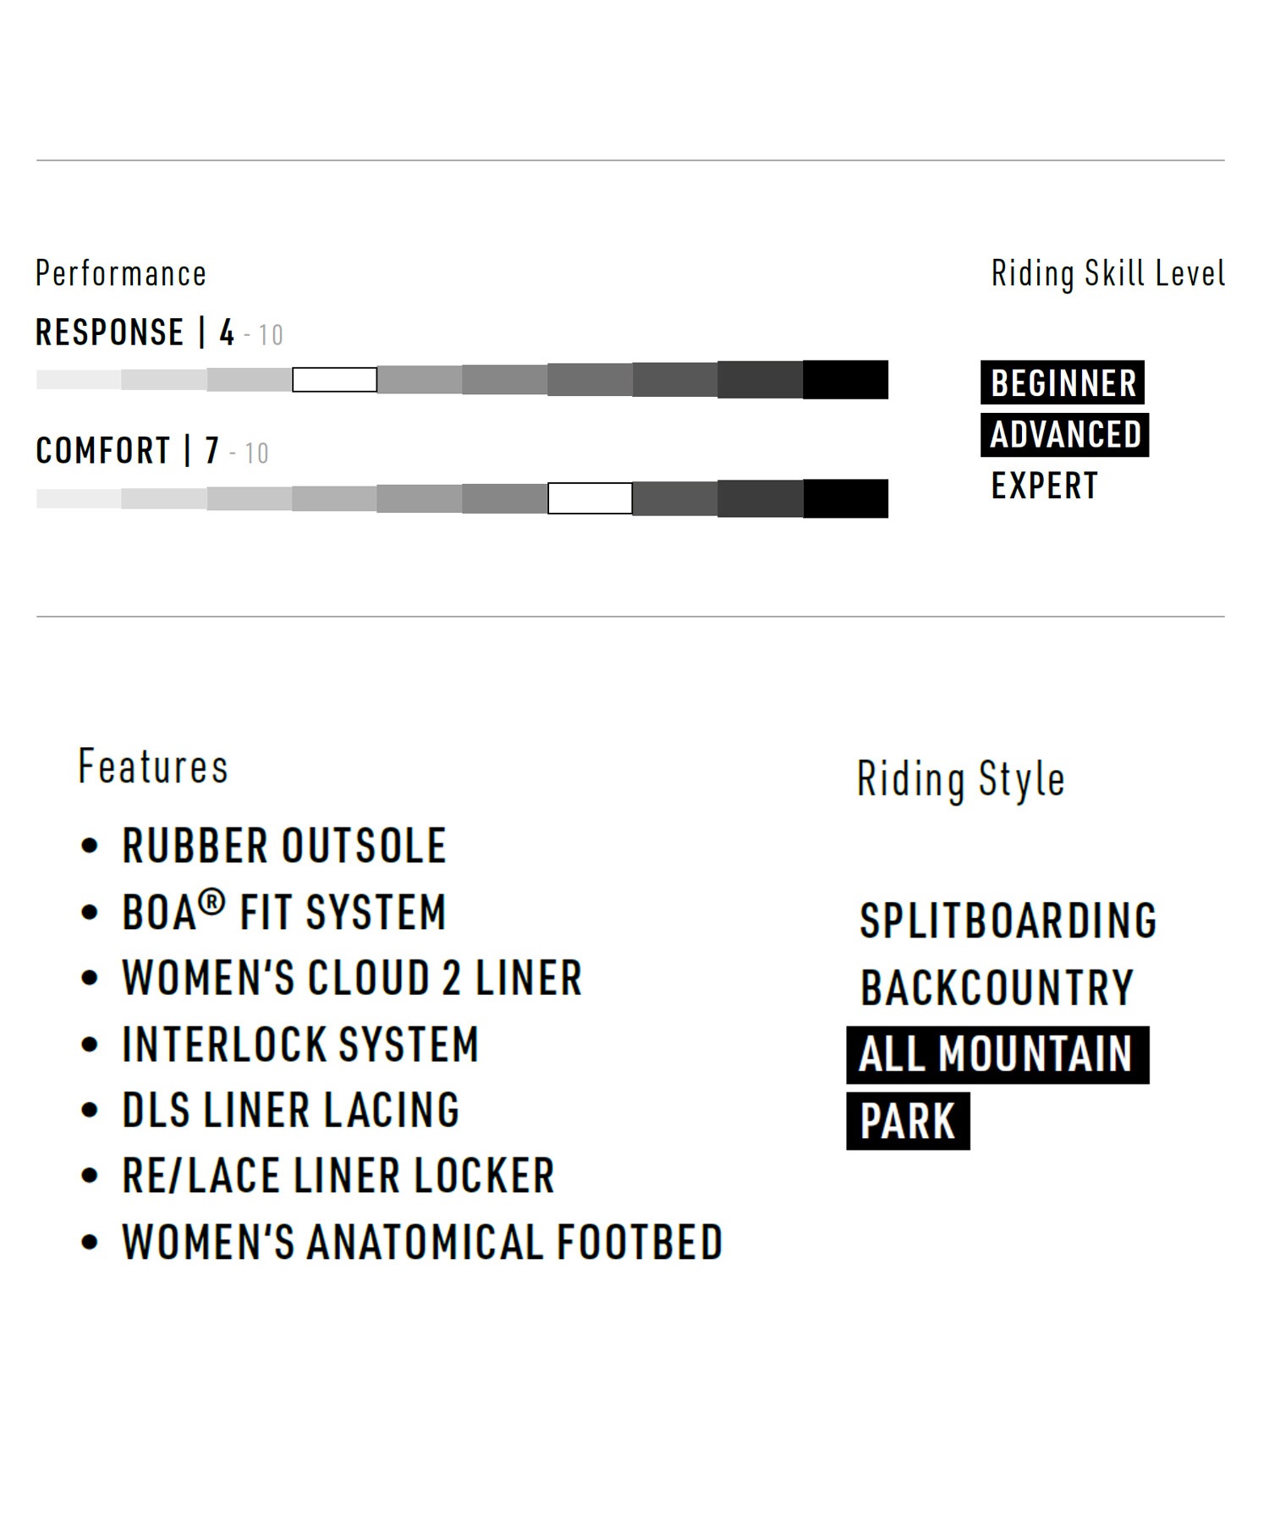This screenshot has height=1523, width=1269.
Task: Choose the SPLITBOARDING riding style
Action: point(1008,921)
